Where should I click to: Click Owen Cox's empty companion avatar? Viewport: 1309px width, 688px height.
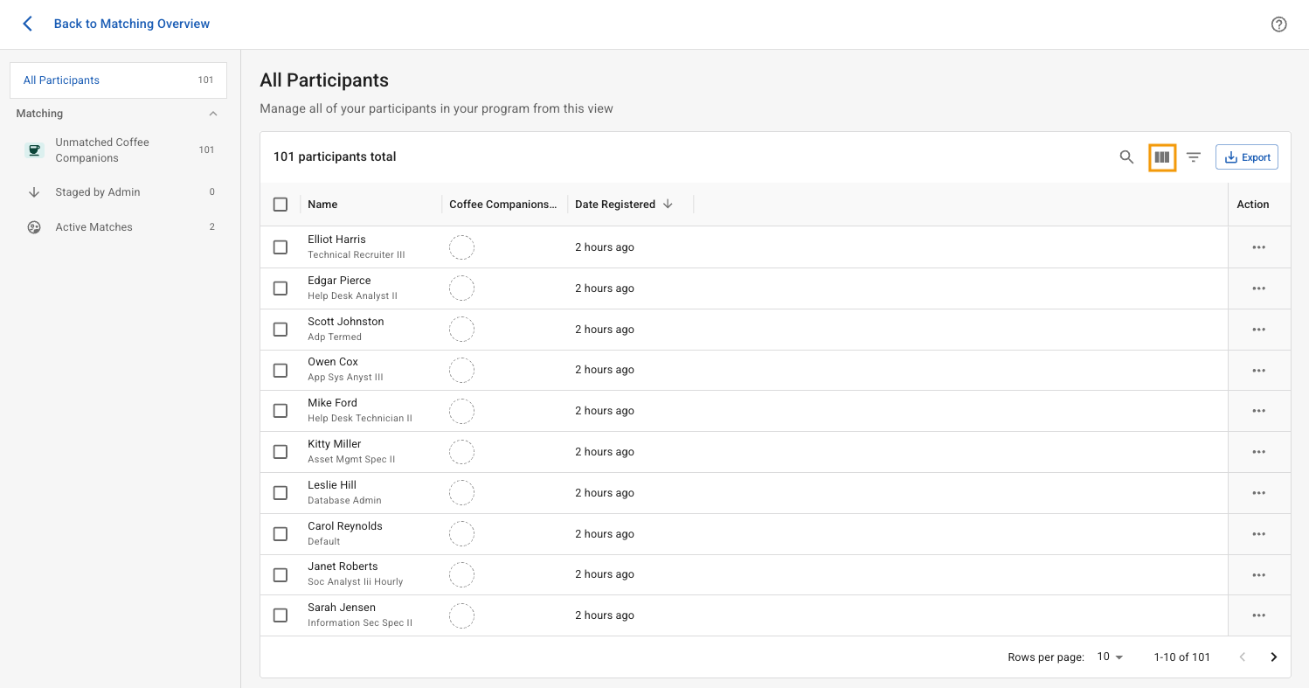pyautogui.click(x=461, y=370)
